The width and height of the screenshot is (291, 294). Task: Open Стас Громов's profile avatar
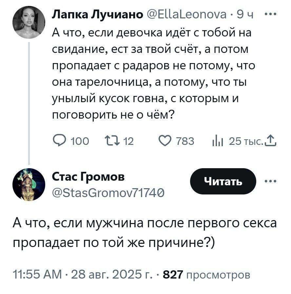coord(29,185)
